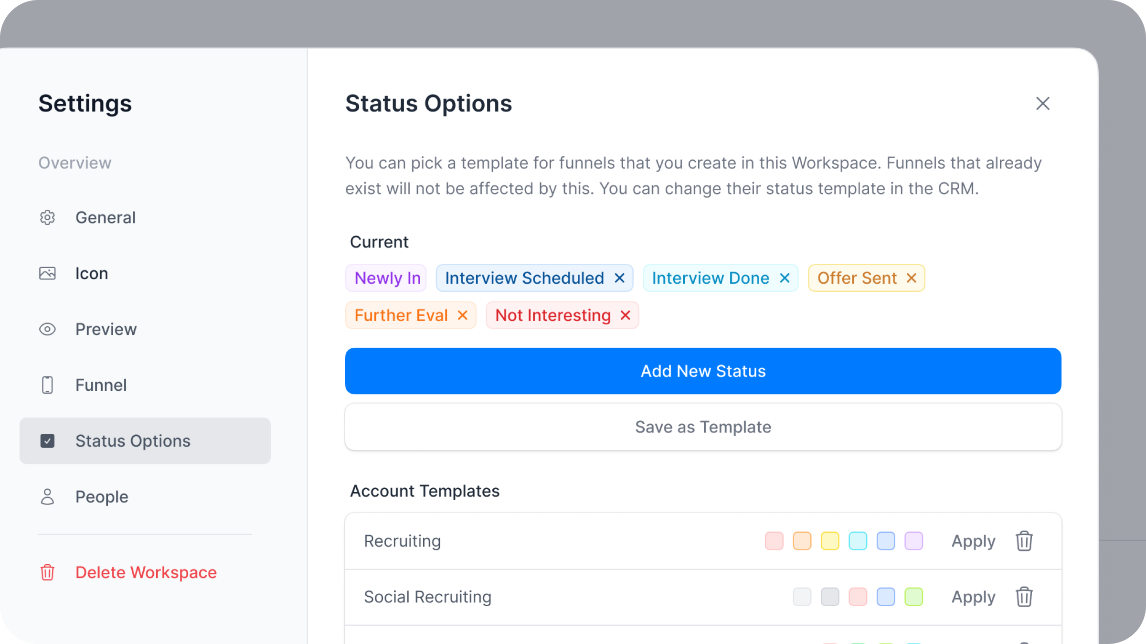Select the person icon beside People

click(47, 496)
